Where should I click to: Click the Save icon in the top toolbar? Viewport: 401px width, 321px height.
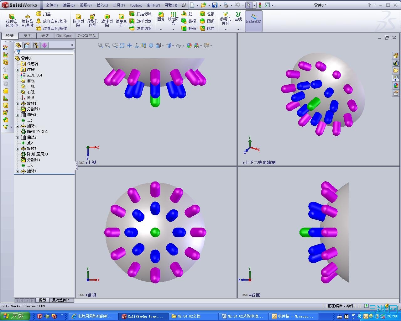coord(215,5)
